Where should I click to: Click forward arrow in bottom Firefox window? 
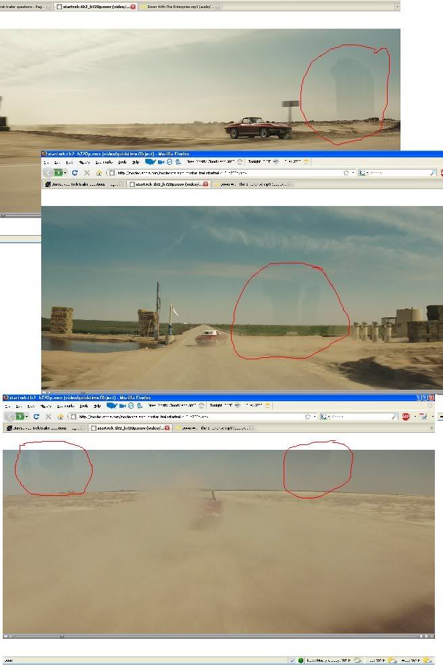(x=20, y=416)
